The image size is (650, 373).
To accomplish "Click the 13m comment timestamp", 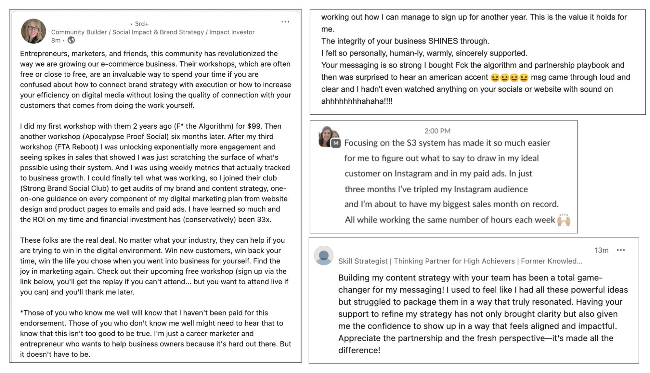I will (x=601, y=250).
